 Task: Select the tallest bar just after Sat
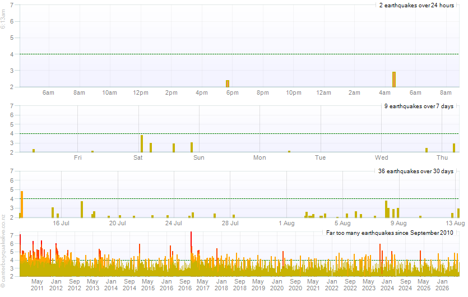[x=142, y=143]
